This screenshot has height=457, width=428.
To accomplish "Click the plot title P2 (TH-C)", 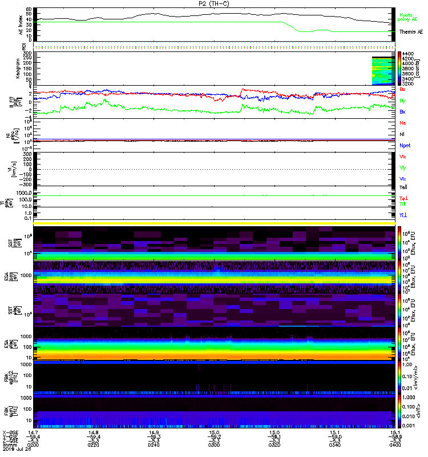I will click(x=213, y=3).
